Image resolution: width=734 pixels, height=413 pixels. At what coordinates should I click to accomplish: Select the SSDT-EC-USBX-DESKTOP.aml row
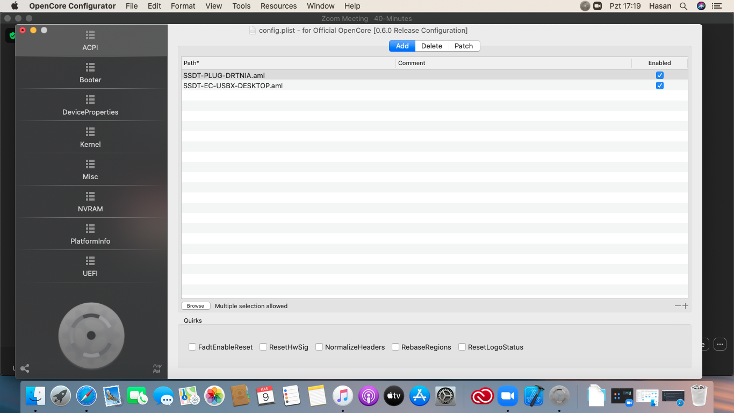tap(322, 86)
